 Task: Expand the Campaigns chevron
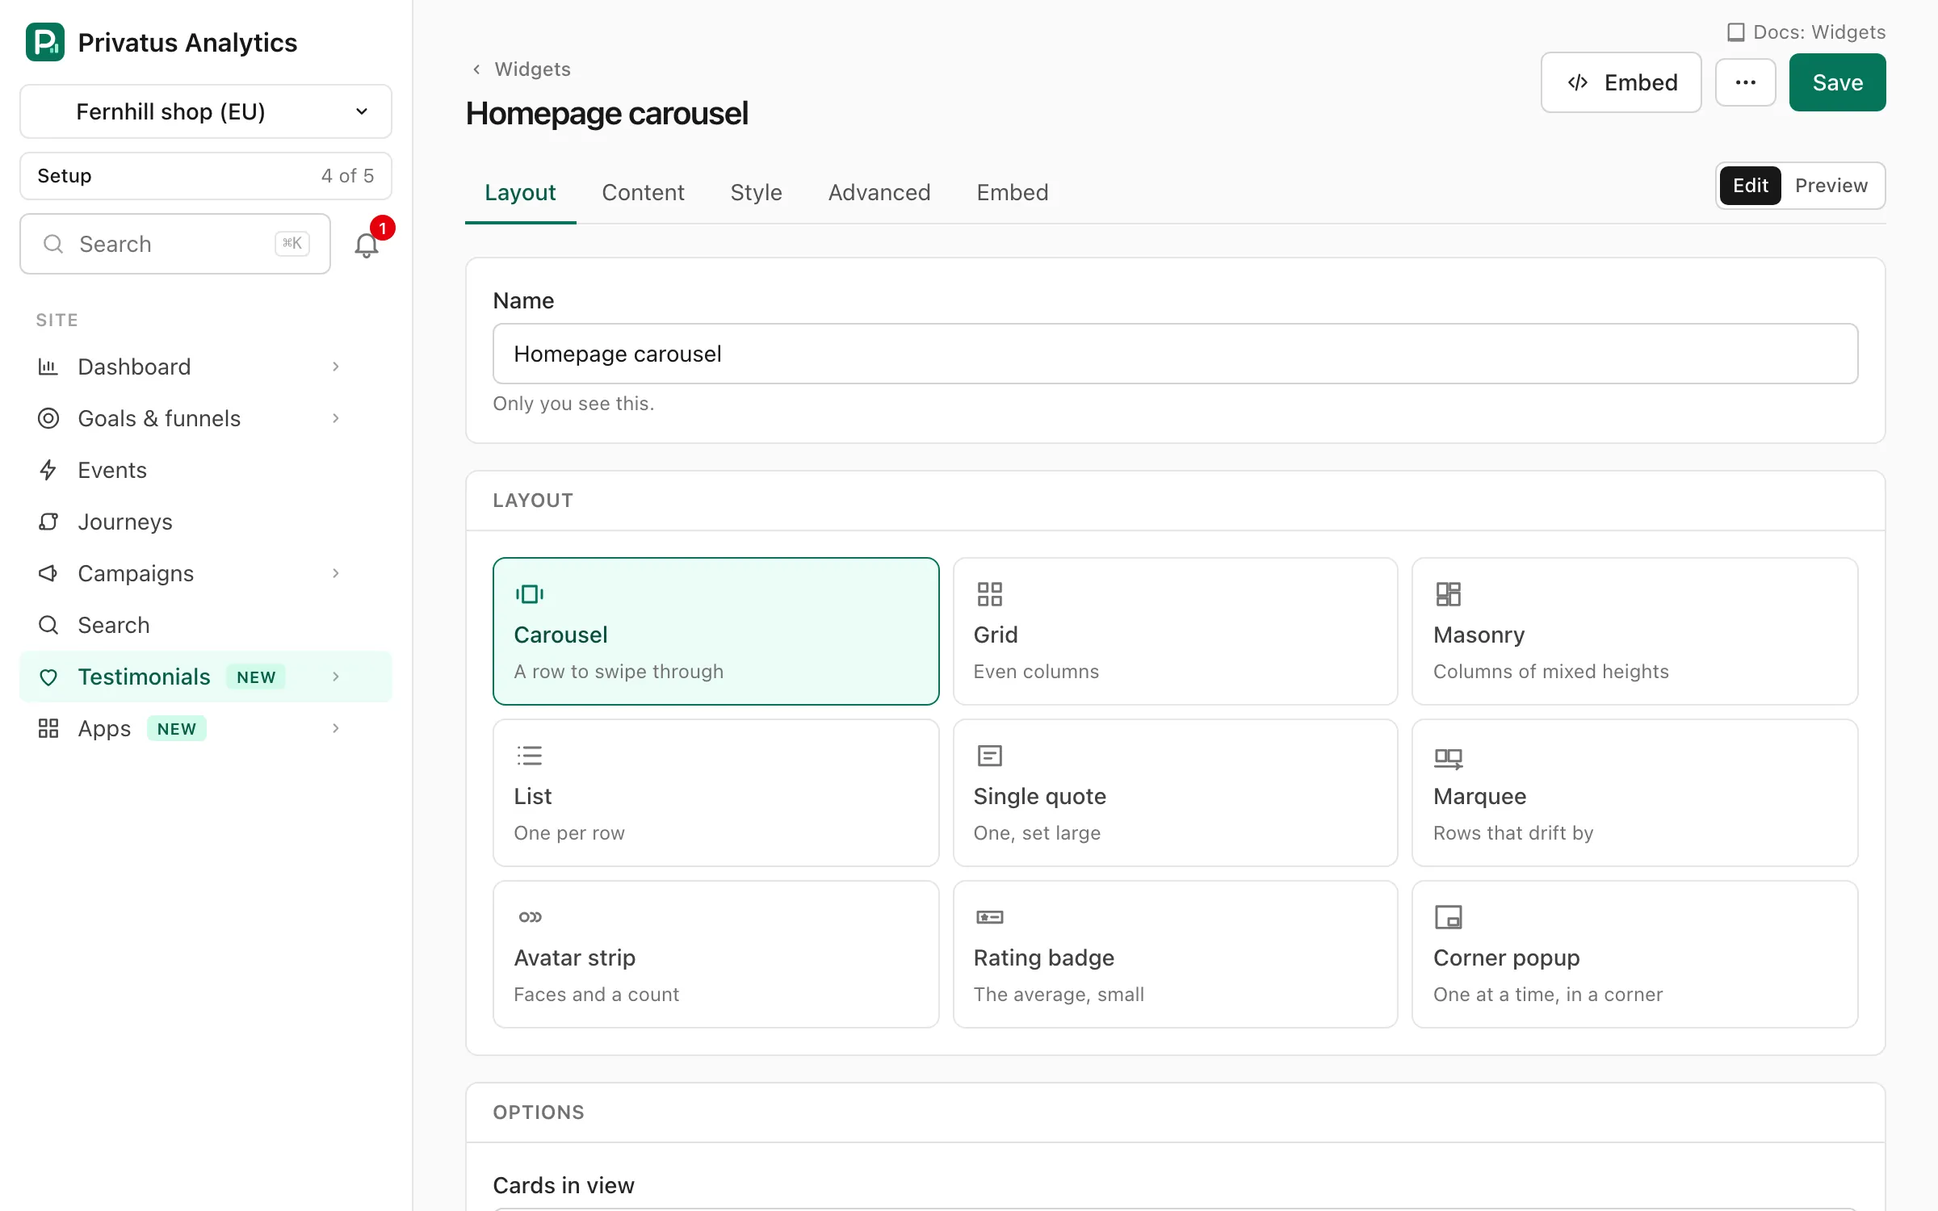(336, 573)
